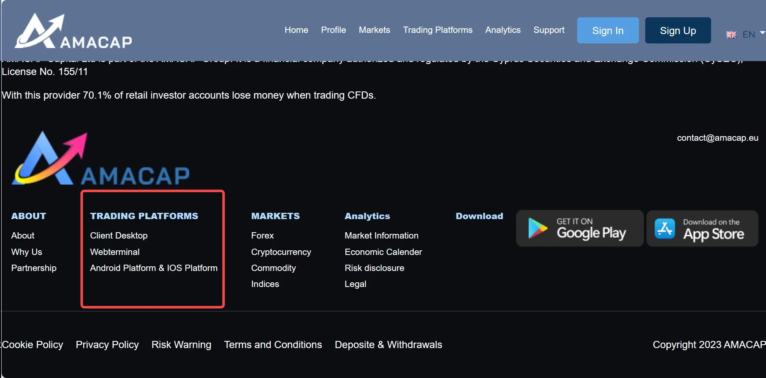Click the Sign In button
The image size is (766, 378).
pyautogui.click(x=608, y=30)
